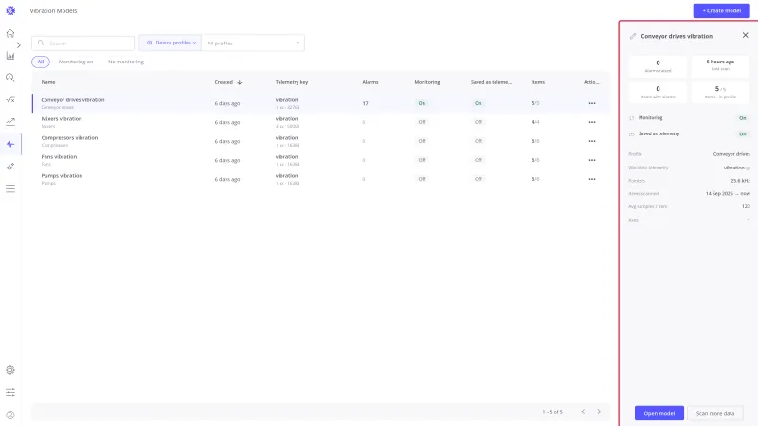Open the sliders preferences sidebar icon

[x=10, y=392]
